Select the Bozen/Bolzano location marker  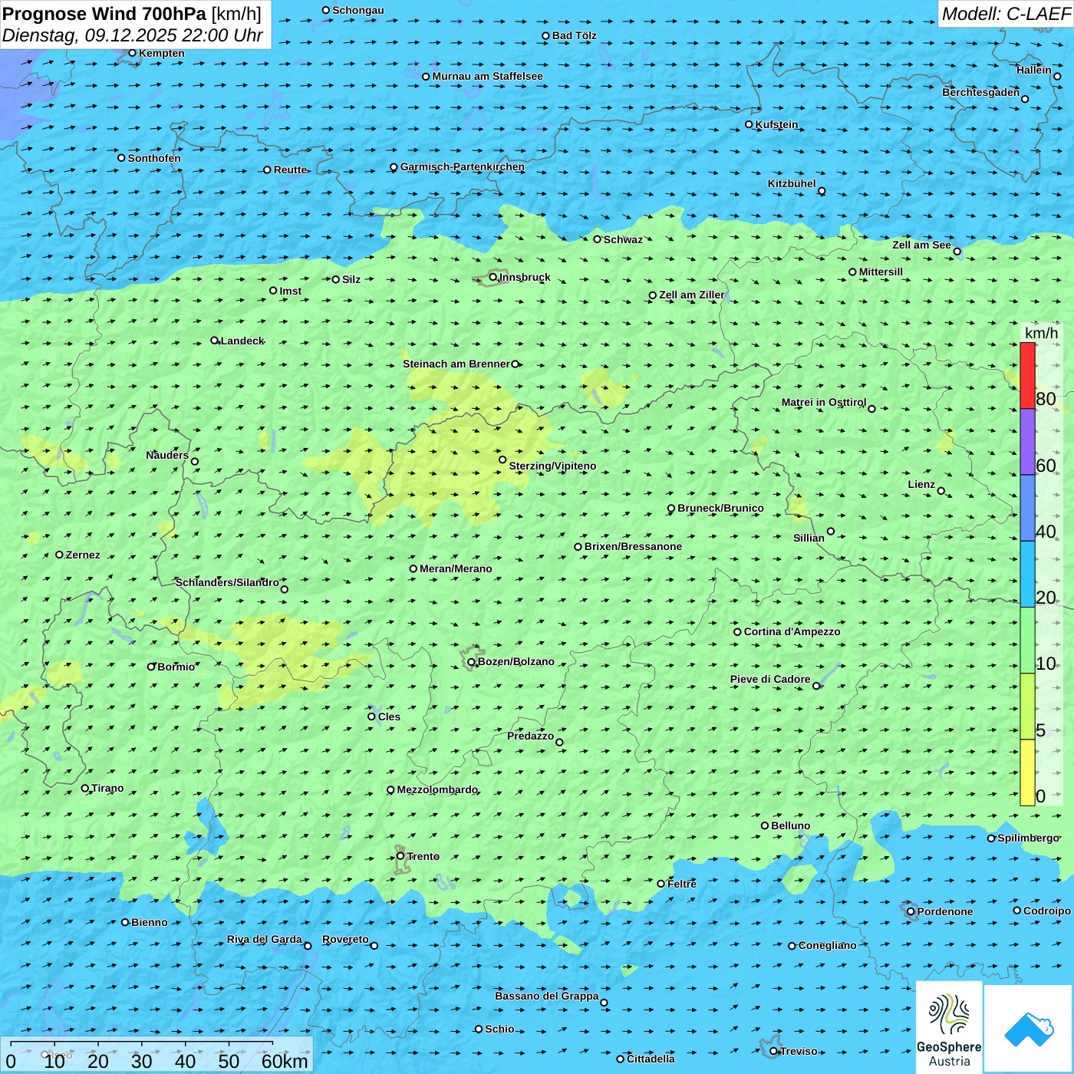tap(472, 662)
